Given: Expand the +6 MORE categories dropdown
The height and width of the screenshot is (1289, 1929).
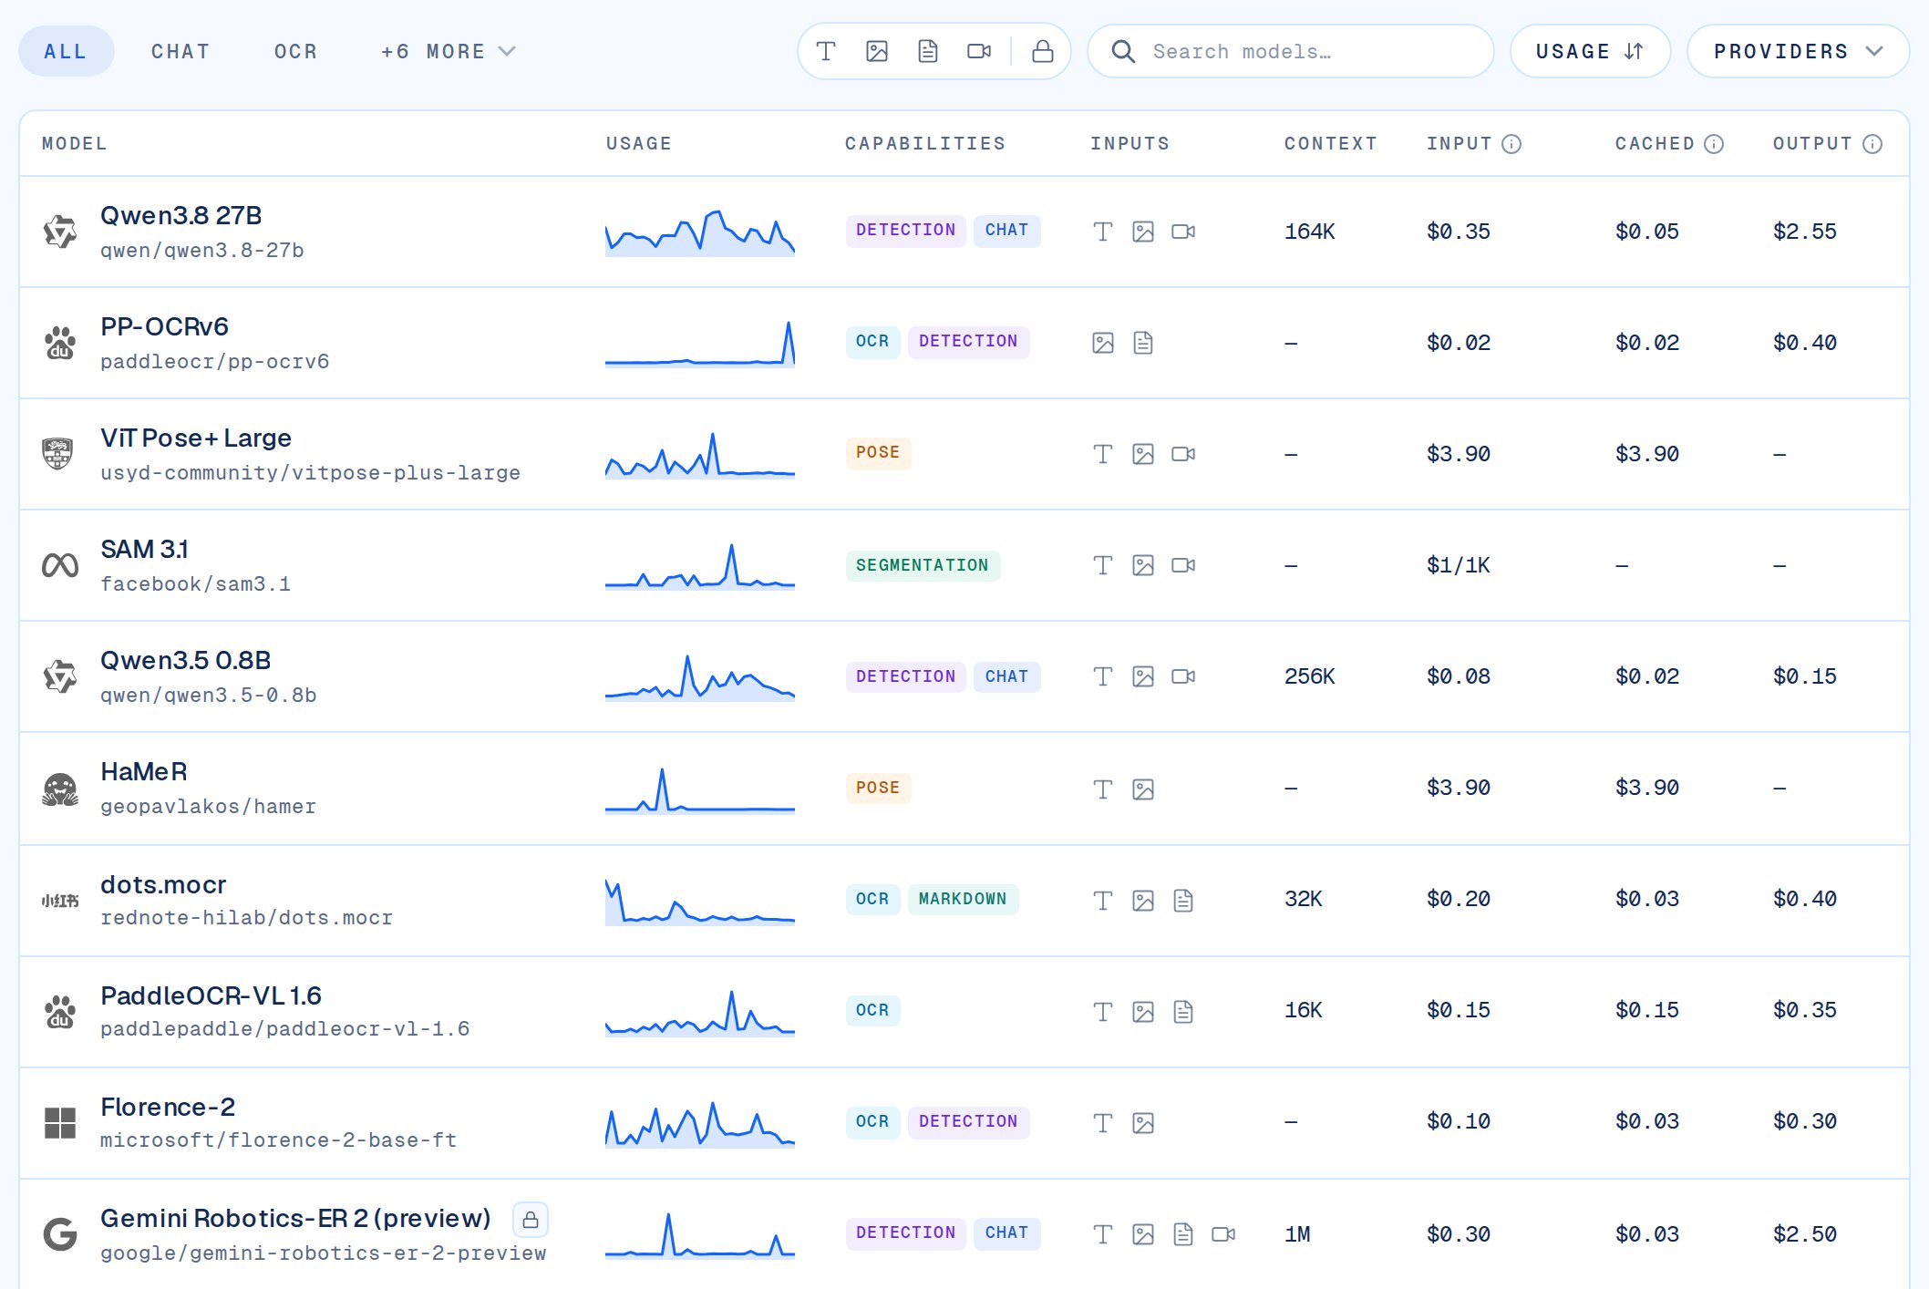Looking at the screenshot, I should point(449,51).
